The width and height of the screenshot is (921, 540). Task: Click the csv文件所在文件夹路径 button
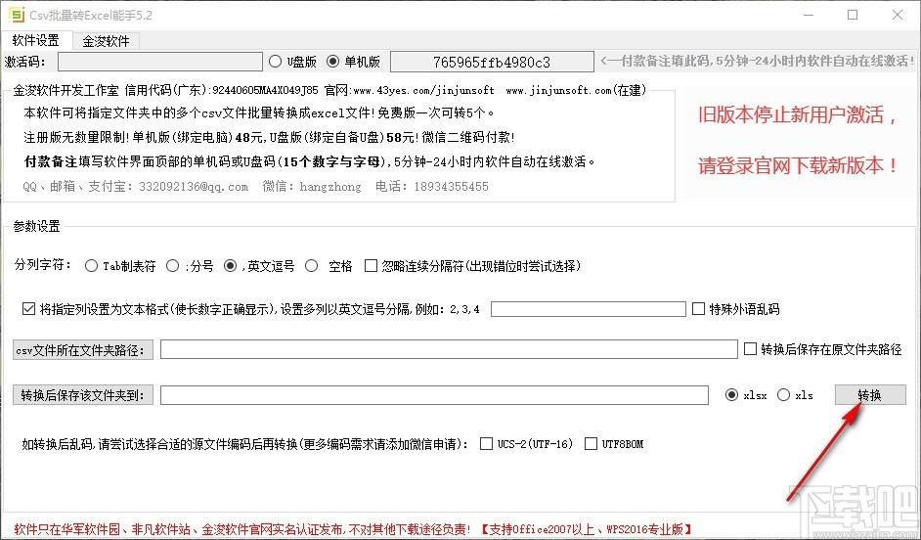click(83, 350)
